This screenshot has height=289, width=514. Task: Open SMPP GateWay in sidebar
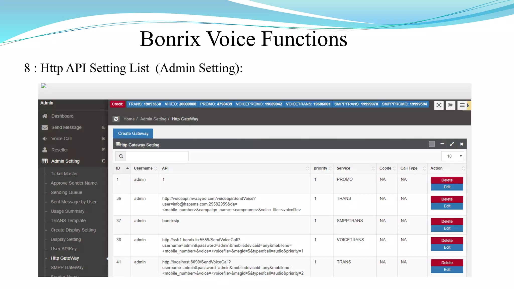(x=67, y=267)
